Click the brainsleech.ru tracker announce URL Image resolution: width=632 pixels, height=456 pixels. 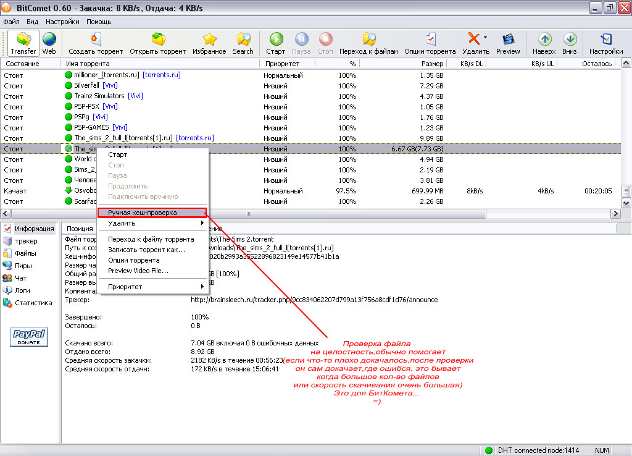314,300
